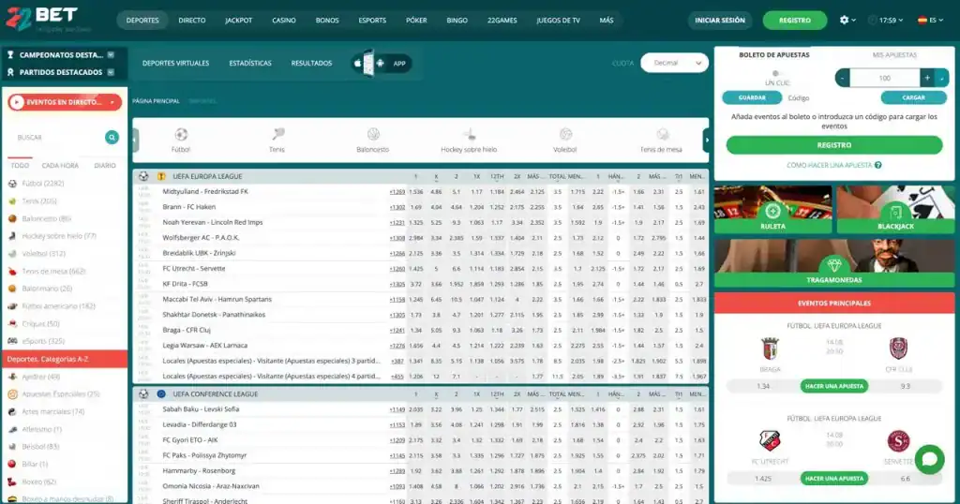
Task: Click the Servette team crest
Action: (x=898, y=441)
